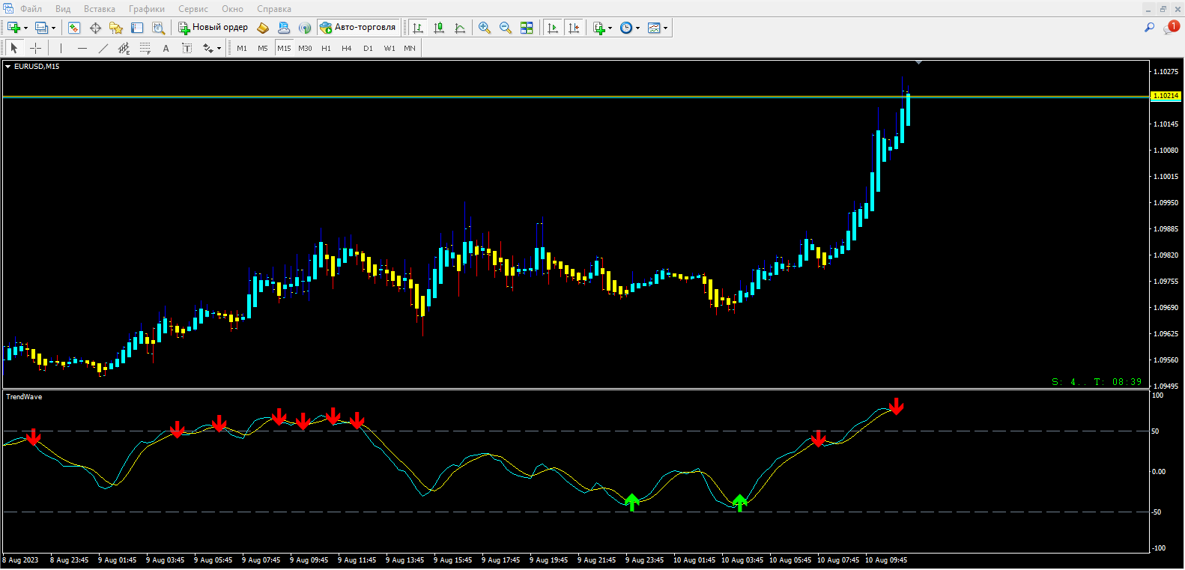This screenshot has height=570, width=1185.
Task: Open the MetaEditor book icon
Action: pos(263,28)
